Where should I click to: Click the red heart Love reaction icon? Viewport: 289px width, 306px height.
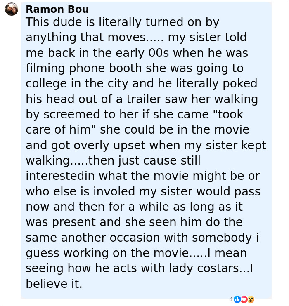tap(244, 299)
